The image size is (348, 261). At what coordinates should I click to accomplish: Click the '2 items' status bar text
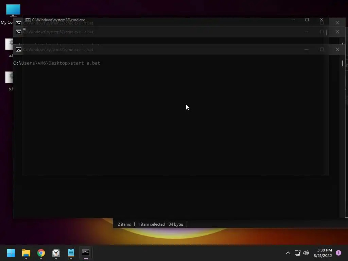pos(124,224)
